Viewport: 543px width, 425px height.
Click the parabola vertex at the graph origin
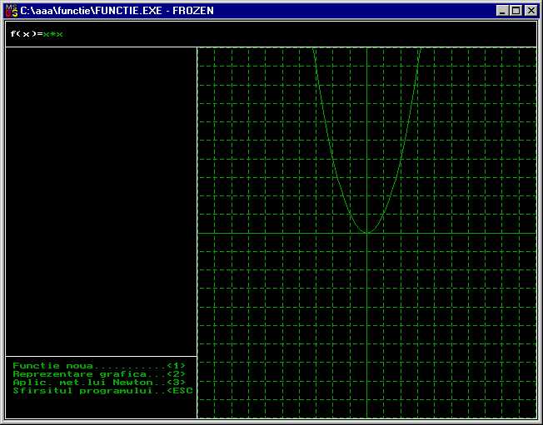tap(366, 233)
